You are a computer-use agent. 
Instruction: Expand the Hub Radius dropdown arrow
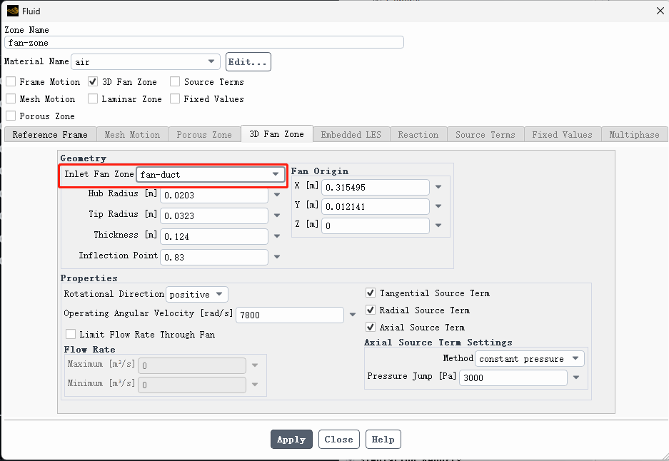[x=276, y=195]
